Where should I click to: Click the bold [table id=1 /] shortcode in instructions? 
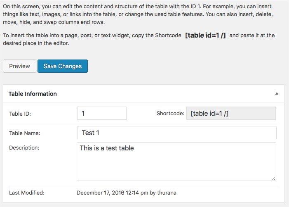pyautogui.click(x=205, y=36)
